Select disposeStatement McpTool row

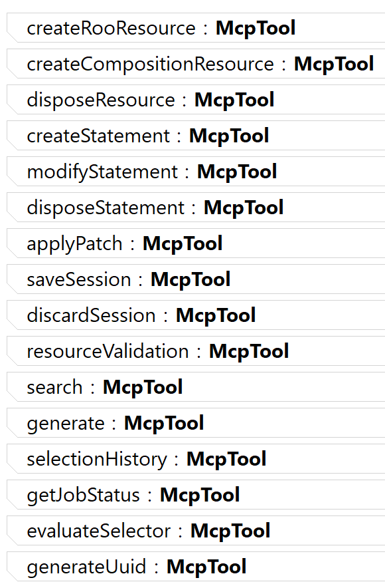pos(196,208)
